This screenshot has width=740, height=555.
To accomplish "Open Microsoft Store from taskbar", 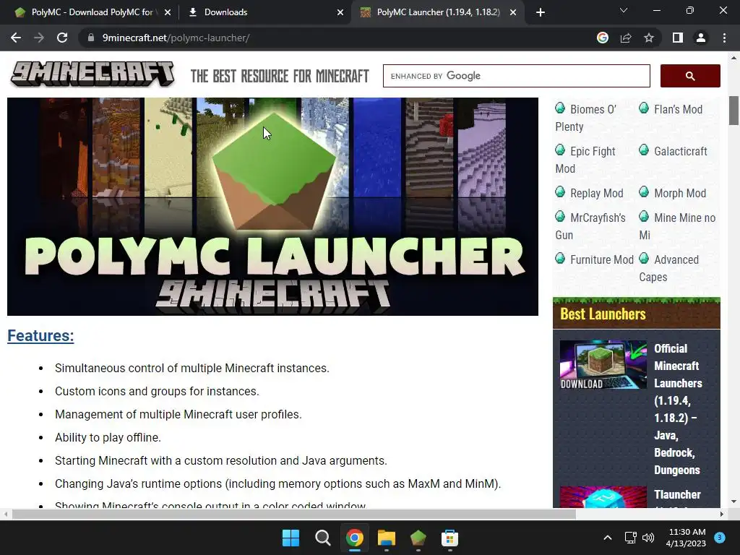I will pos(449,538).
